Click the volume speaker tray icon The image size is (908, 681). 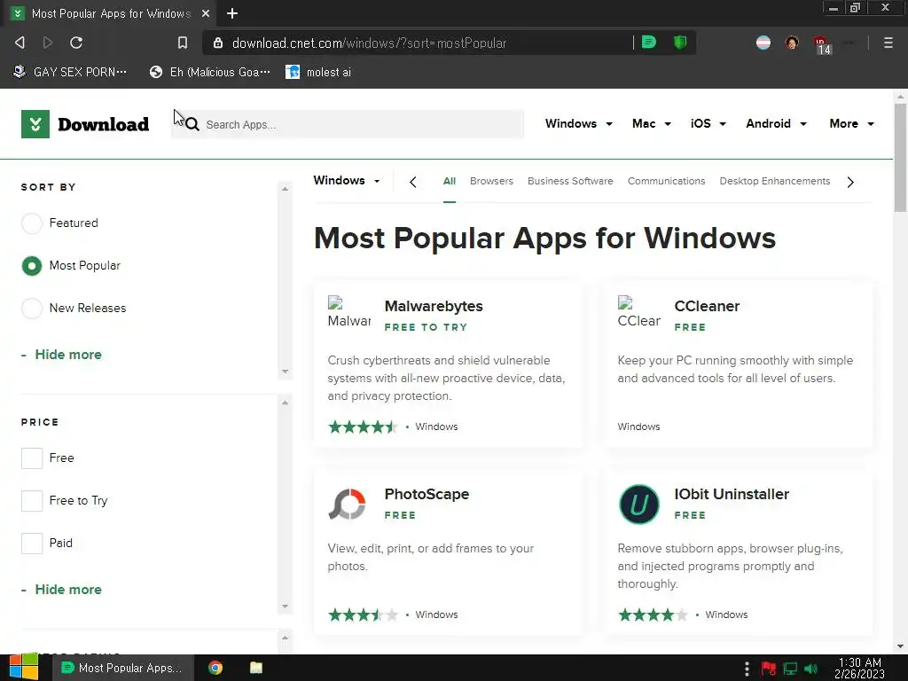point(811,669)
